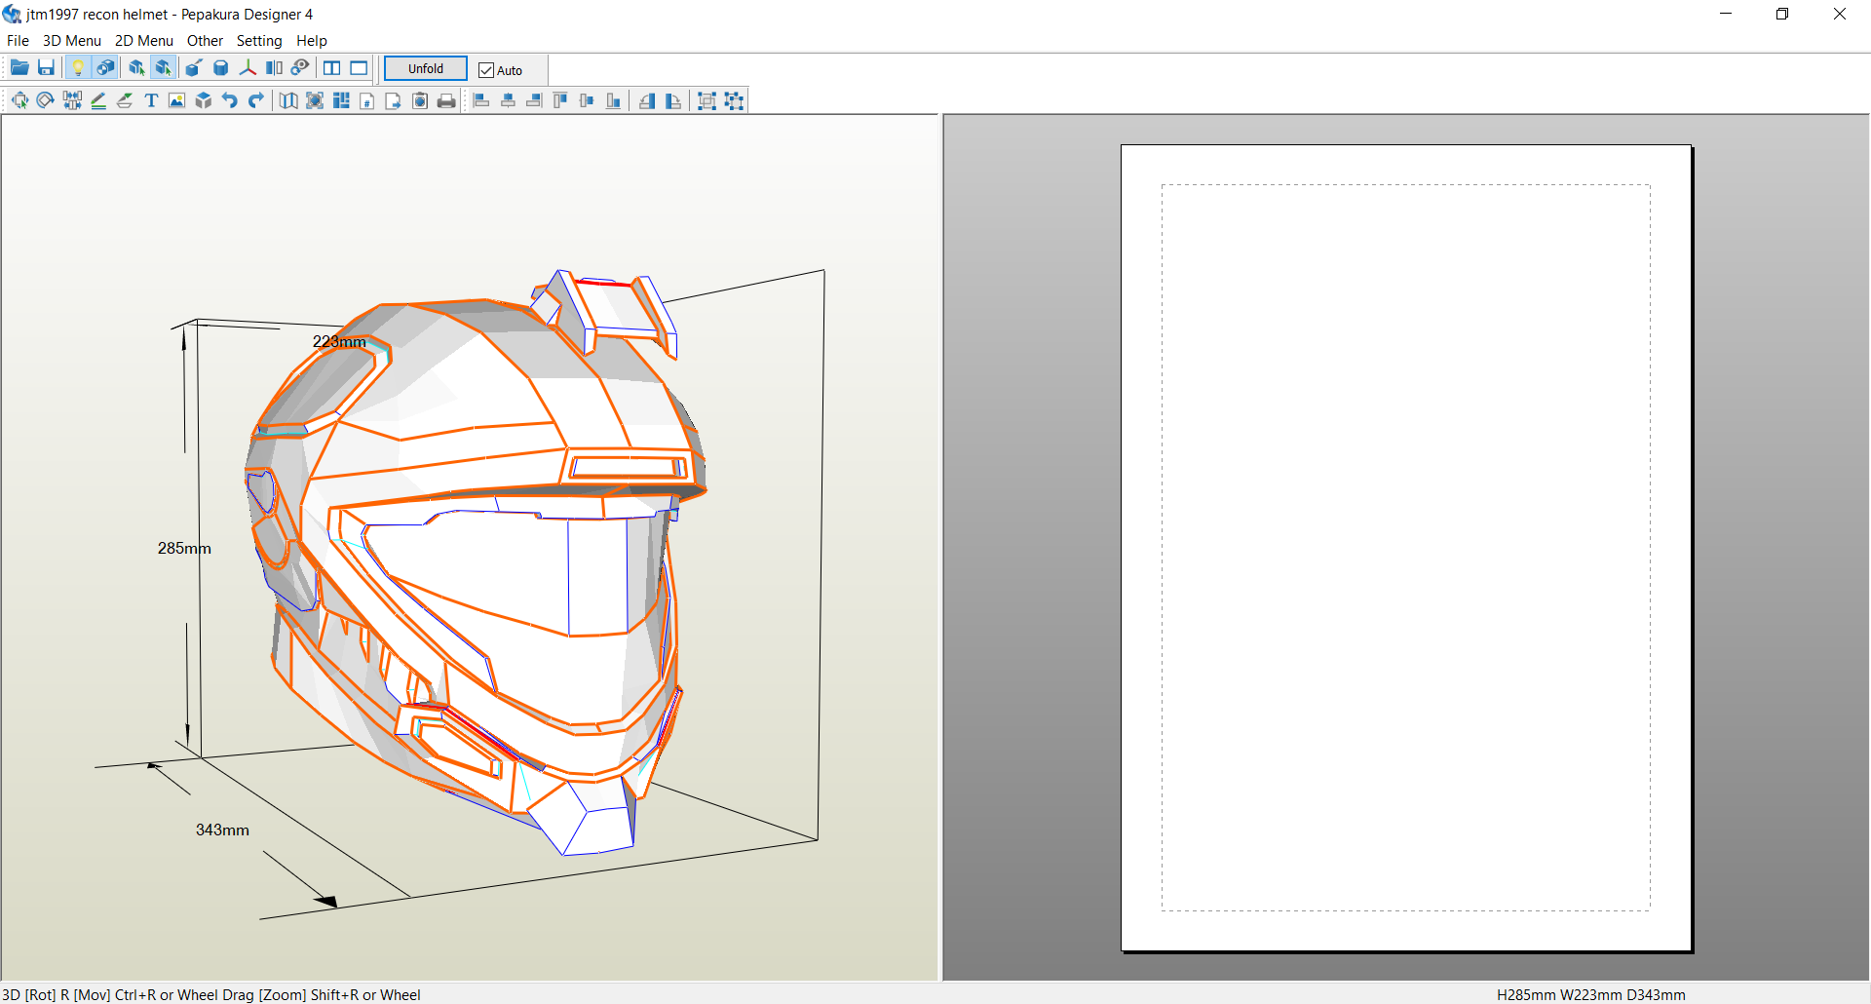Image resolution: width=1871 pixels, height=1004 pixels.
Task: Switch to split two-pane window layout
Action: (331, 68)
